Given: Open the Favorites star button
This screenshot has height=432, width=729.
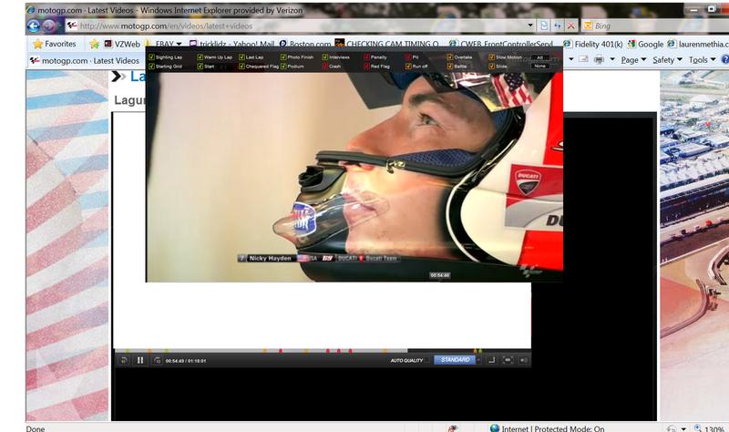Looking at the screenshot, I should coord(55,44).
